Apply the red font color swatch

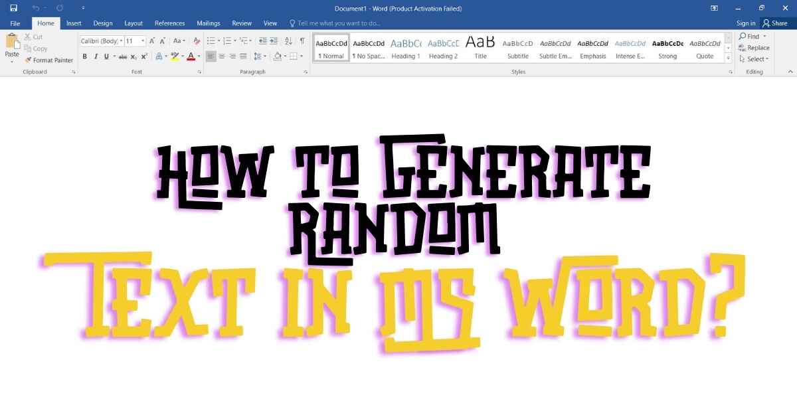pos(191,57)
